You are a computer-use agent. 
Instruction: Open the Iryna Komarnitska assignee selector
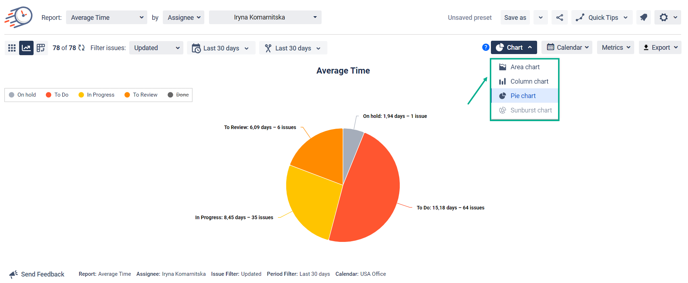265,17
